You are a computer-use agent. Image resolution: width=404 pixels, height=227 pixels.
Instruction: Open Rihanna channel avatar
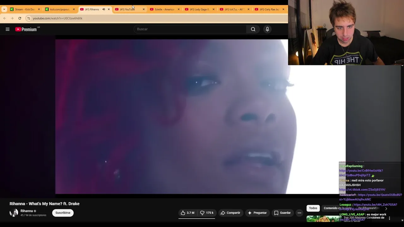pyautogui.click(x=14, y=213)
